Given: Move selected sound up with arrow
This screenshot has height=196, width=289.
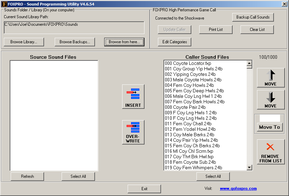Looking at the screenshot, I should pos(271,78).
